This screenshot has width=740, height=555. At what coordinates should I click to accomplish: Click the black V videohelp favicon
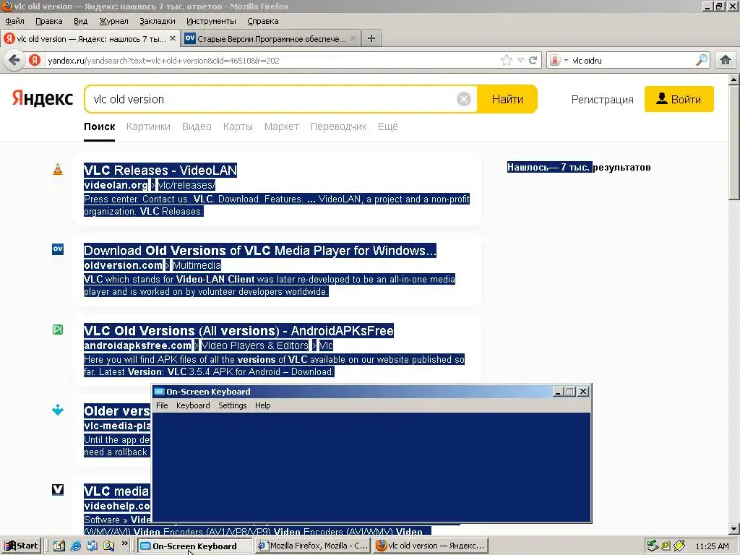(x=58, y=490)
